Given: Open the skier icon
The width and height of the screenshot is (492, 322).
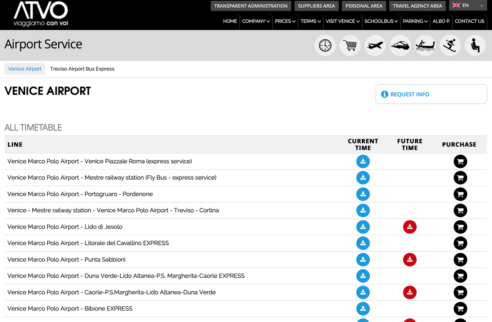Looking at the screenshot, I should click(450, 45).
